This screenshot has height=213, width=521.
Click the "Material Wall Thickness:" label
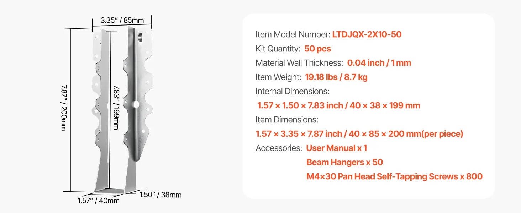(x=299, y=63)
